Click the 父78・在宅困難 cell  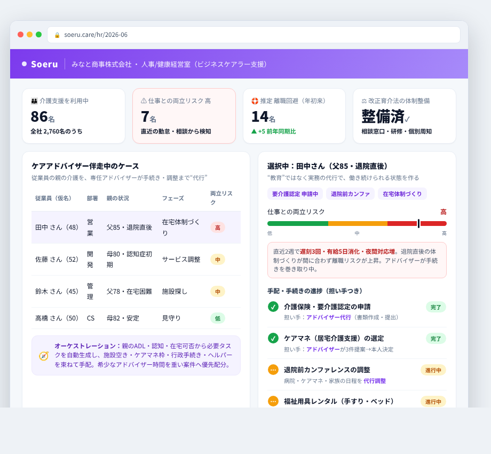[129, 292]
